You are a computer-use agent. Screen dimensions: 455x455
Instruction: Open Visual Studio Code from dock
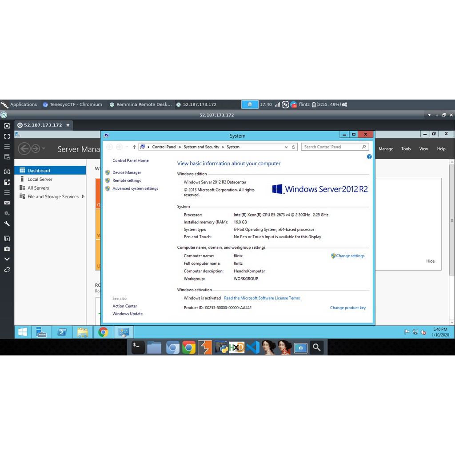(253, 347)
